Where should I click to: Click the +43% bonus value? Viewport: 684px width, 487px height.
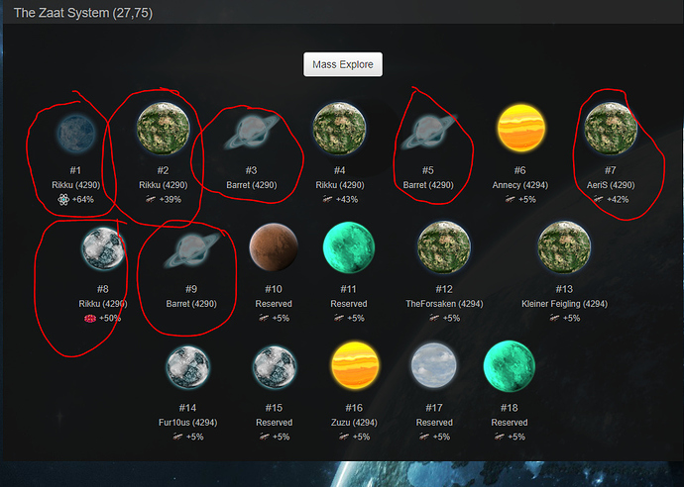click(347, 200)
